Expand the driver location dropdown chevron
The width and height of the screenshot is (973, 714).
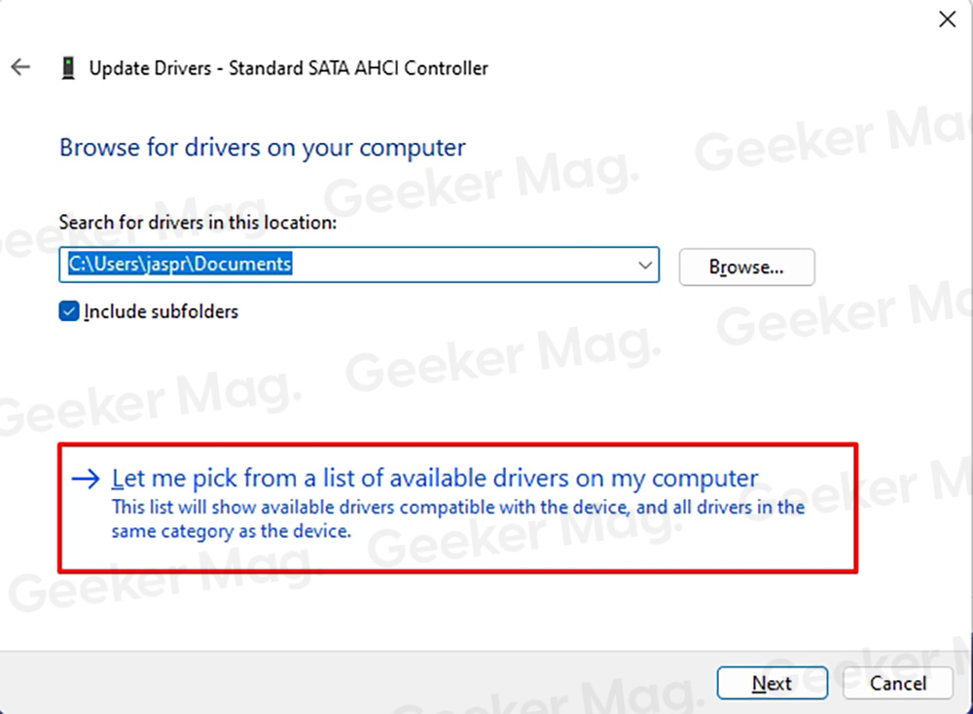click(645, 265)
